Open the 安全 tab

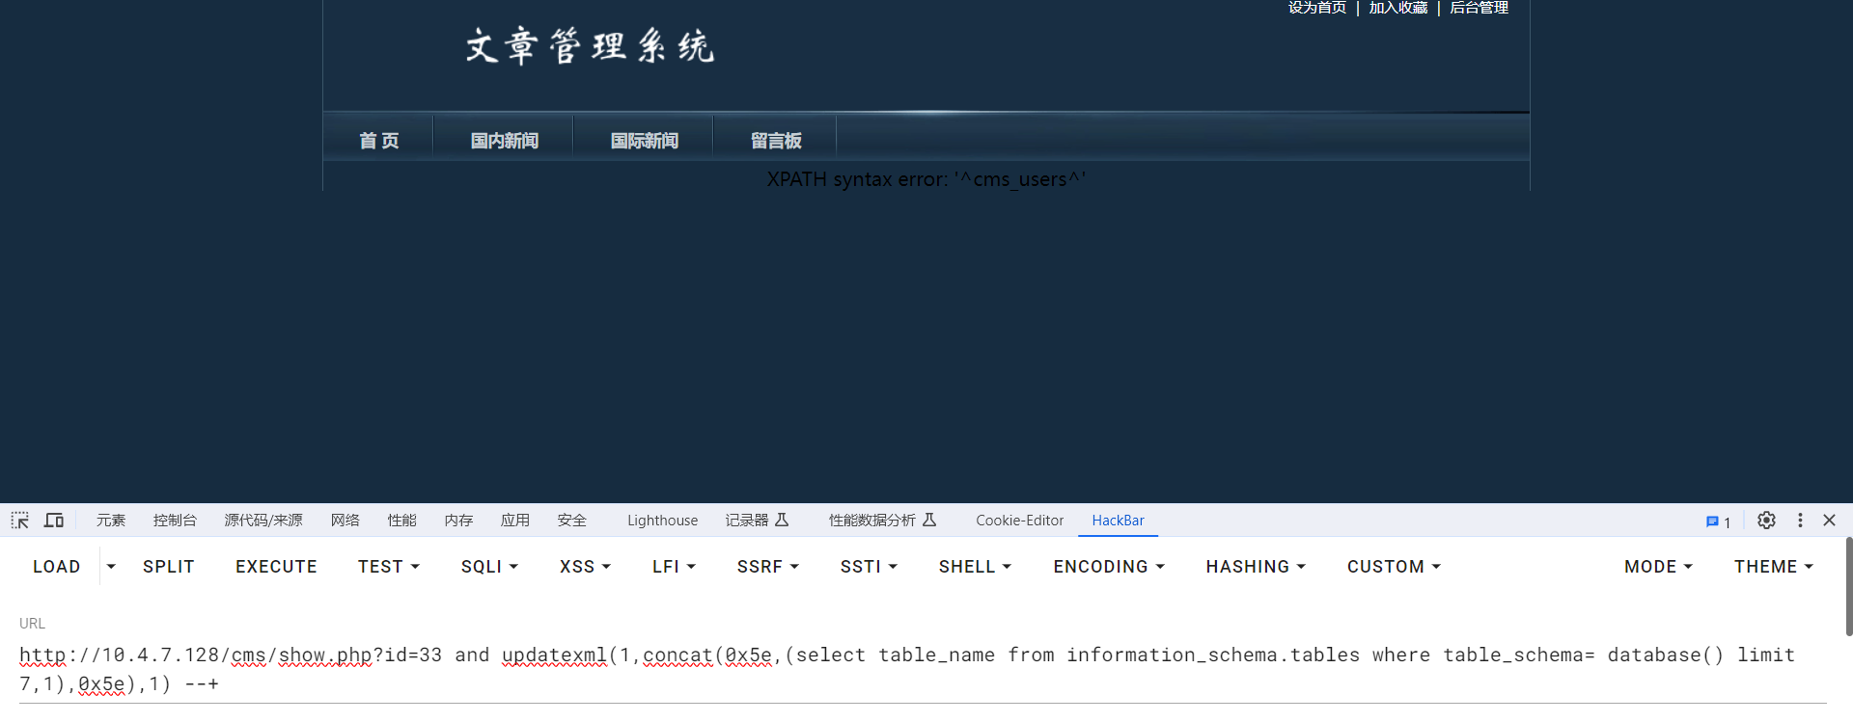coord(571,521)
